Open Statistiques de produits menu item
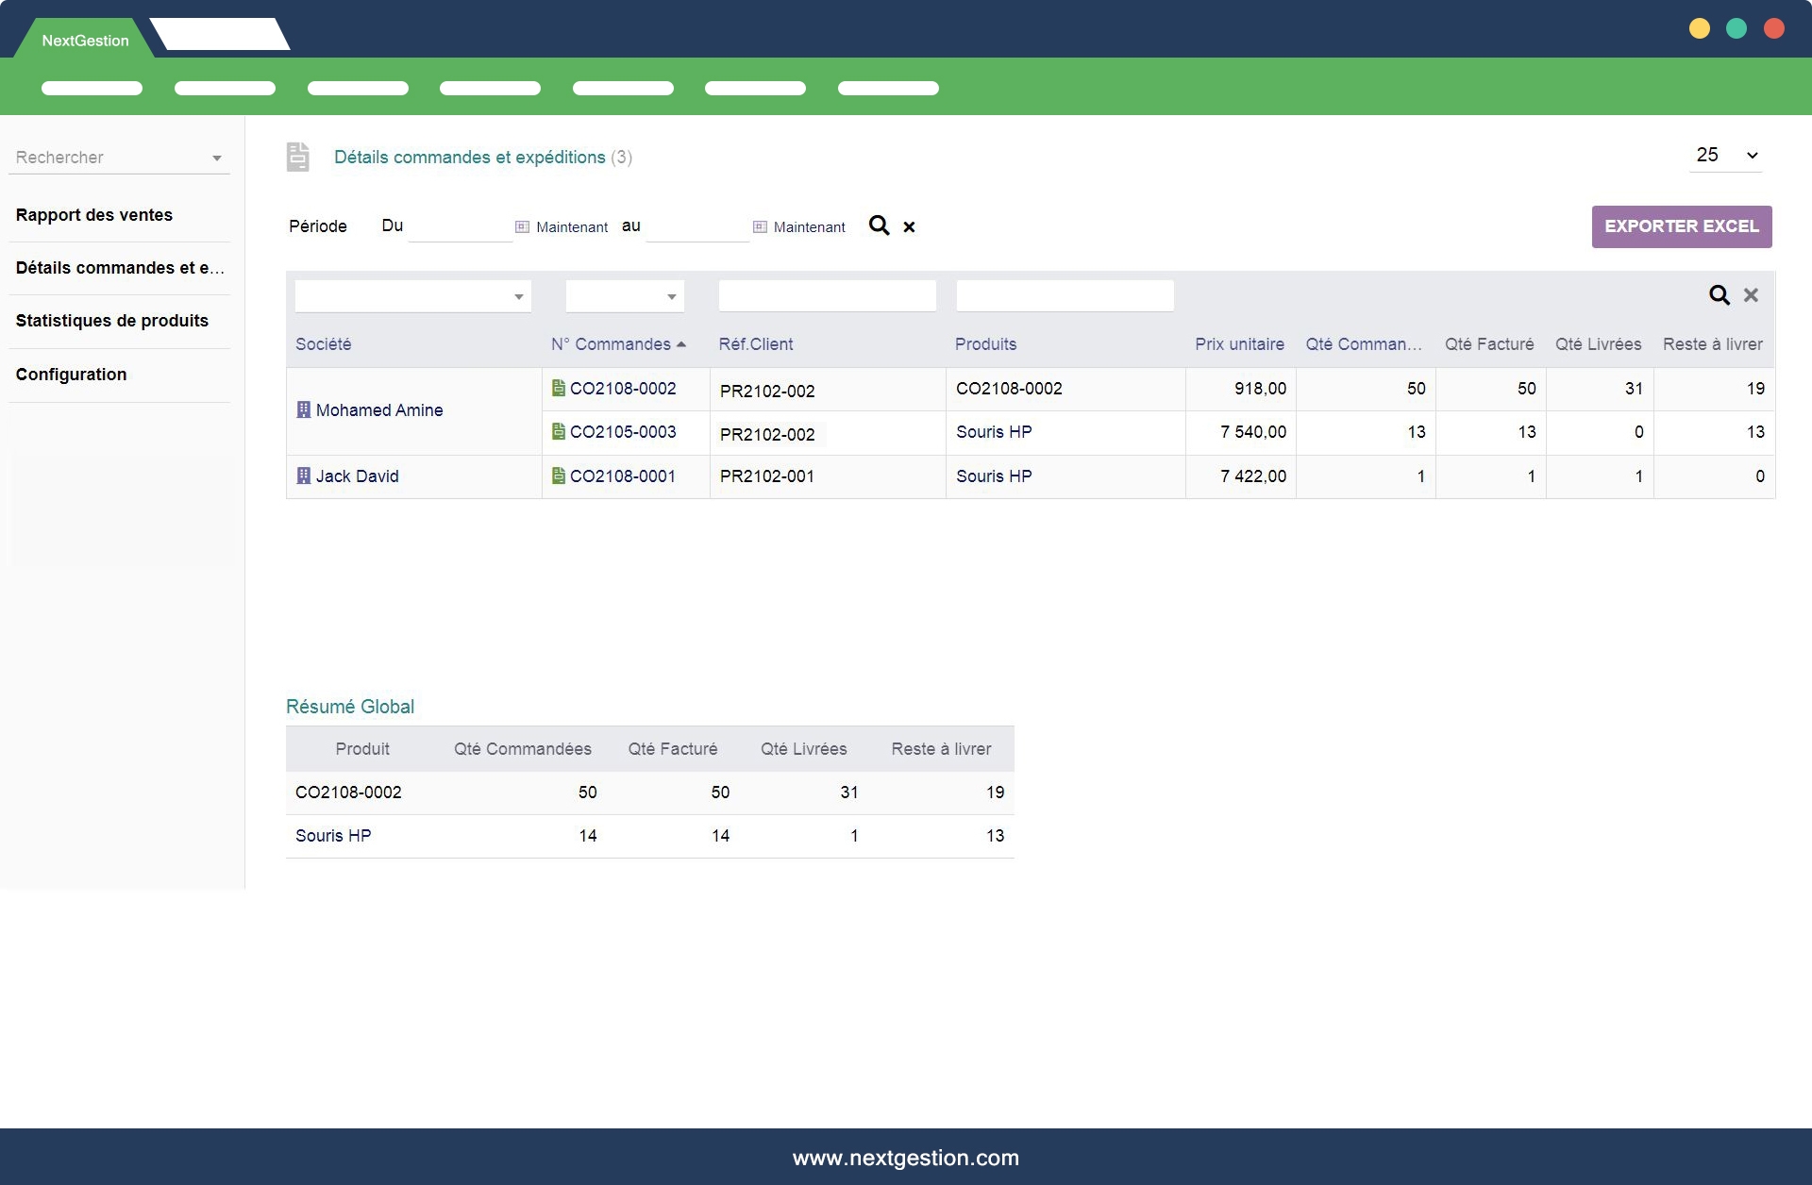 pos(112,321)
